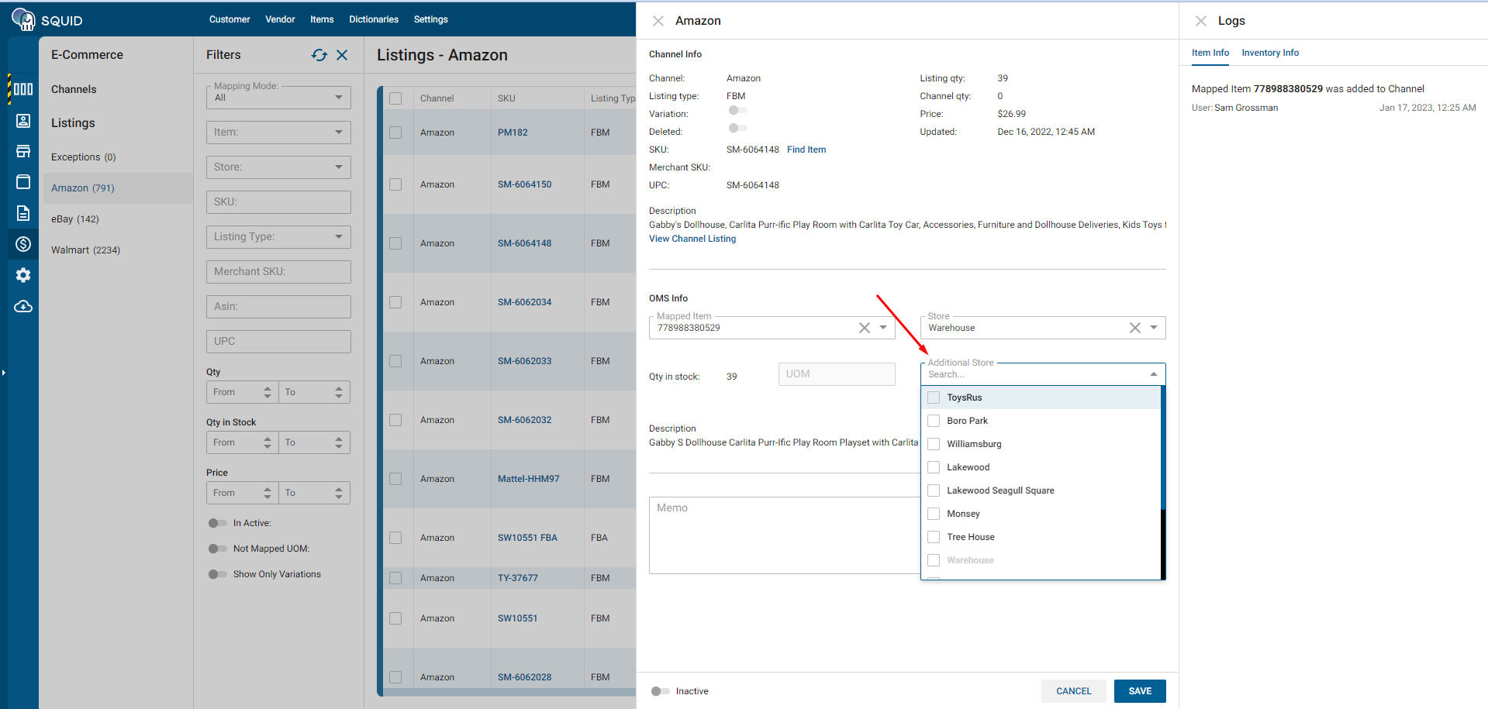This screenshot has height=709, width=1488.
Task: Click the Price From stepper arrows
Action: 268,493
